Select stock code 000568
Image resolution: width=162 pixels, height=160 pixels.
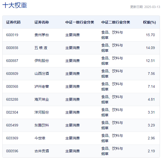(x=12, y=86)
